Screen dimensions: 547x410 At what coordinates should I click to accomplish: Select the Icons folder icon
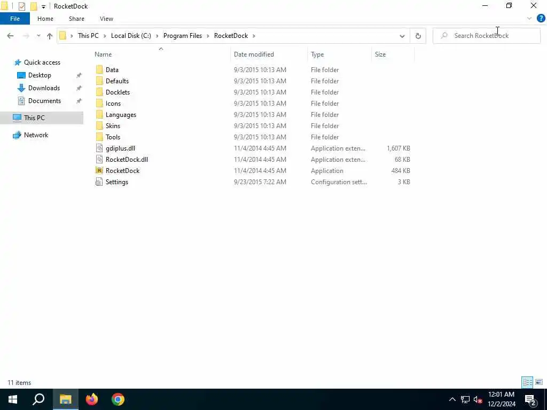tap(99, 103)
